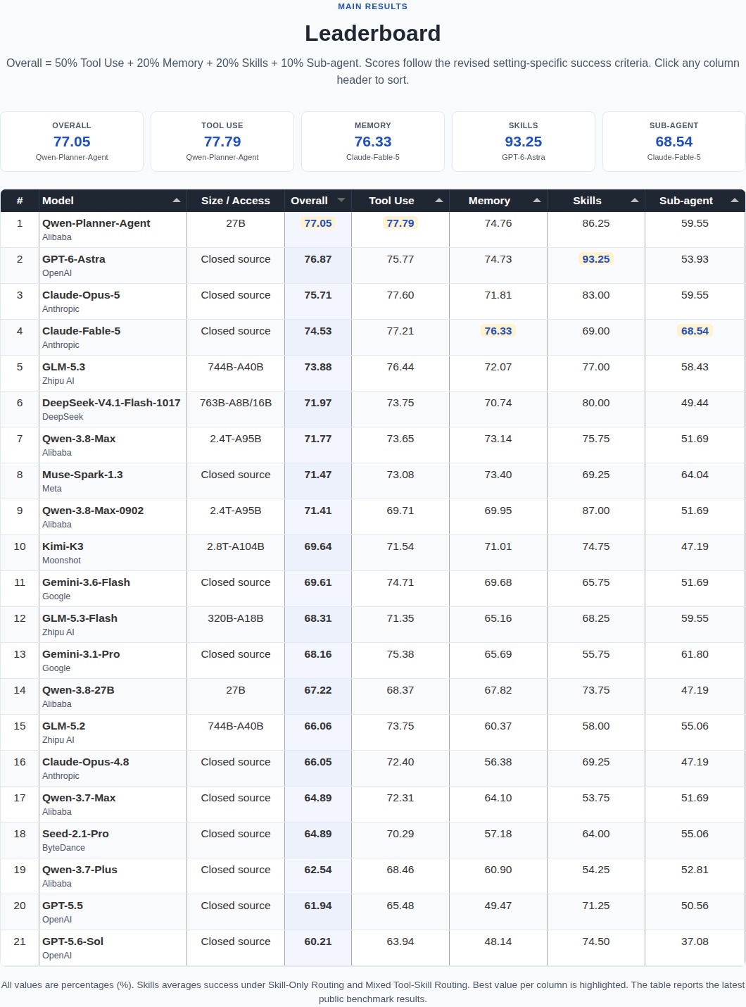The width and height of the screenshot is (746, 1007).
Task: Click the Sub-agent header label
Action: [x=685, y=201]
